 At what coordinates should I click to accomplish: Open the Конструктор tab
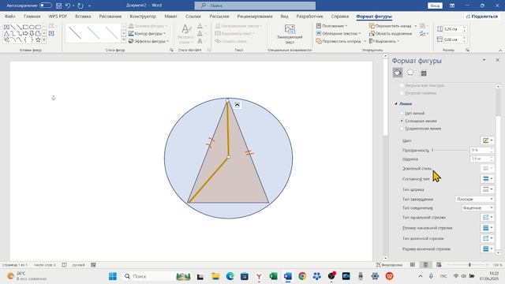pos(143,16)
